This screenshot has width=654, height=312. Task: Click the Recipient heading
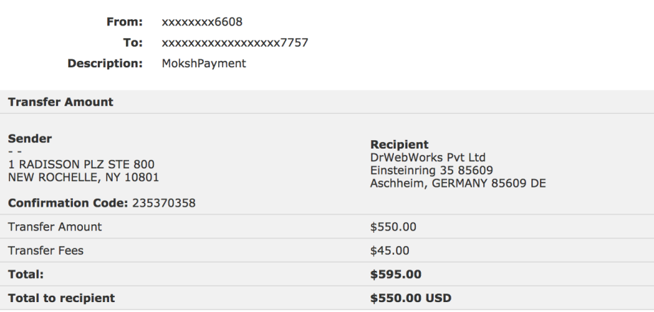[399, 144]
